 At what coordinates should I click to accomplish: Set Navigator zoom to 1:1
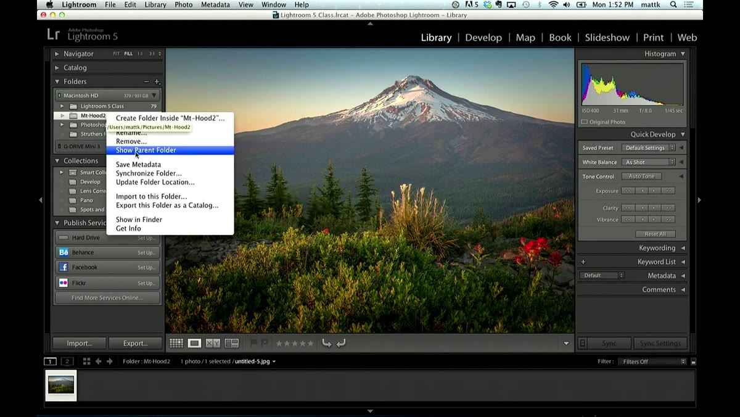140,54
